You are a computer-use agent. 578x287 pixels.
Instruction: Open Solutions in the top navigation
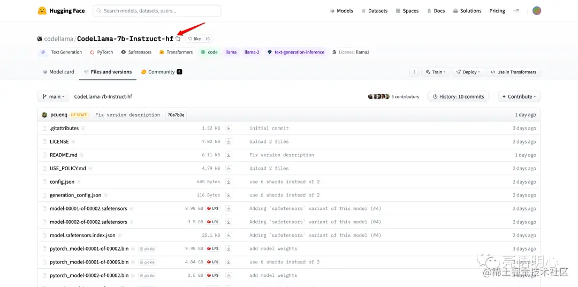(467, 11)
